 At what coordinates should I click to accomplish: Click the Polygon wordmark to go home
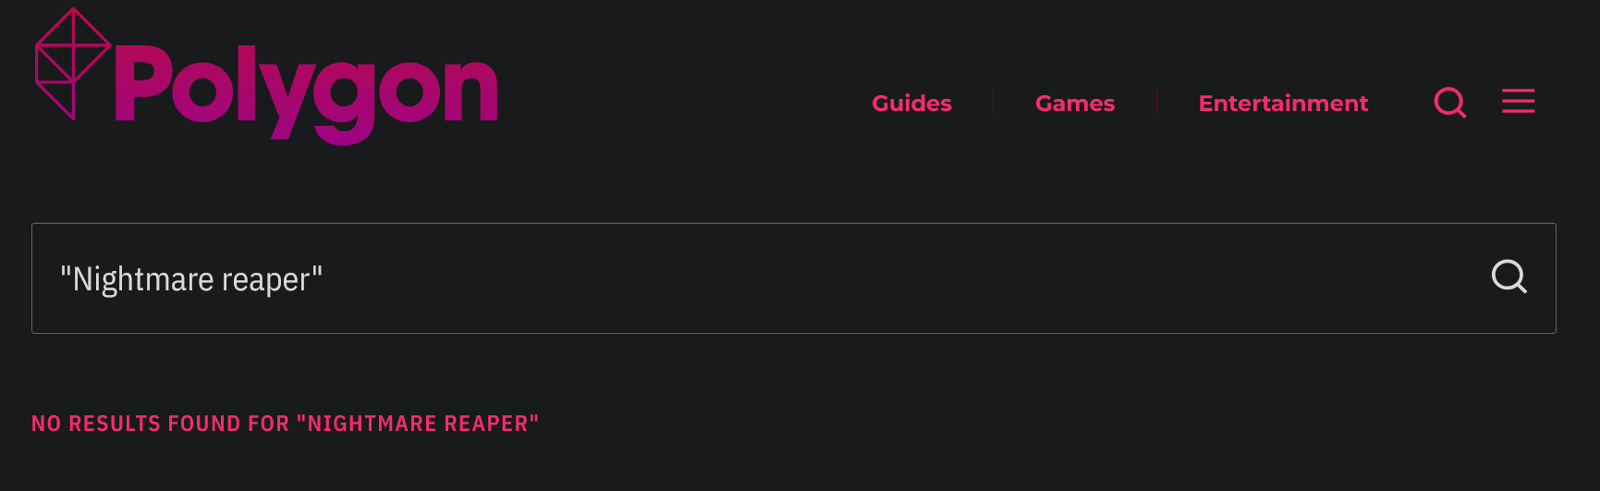306,91
